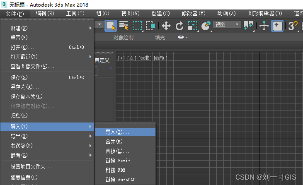Viewport: 303px width, 185px height.
Task: Click the 3ds Max application icon
Action: tap(4, 5)
